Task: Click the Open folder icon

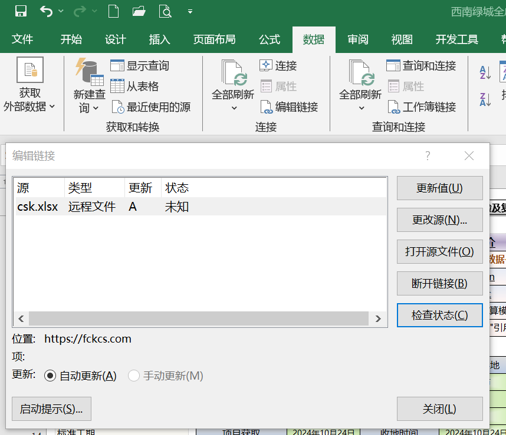Action: [139, 11]
